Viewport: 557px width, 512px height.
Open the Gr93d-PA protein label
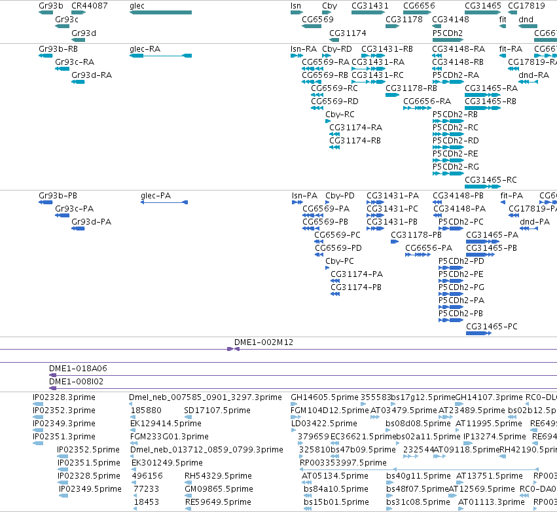[91, 222]
